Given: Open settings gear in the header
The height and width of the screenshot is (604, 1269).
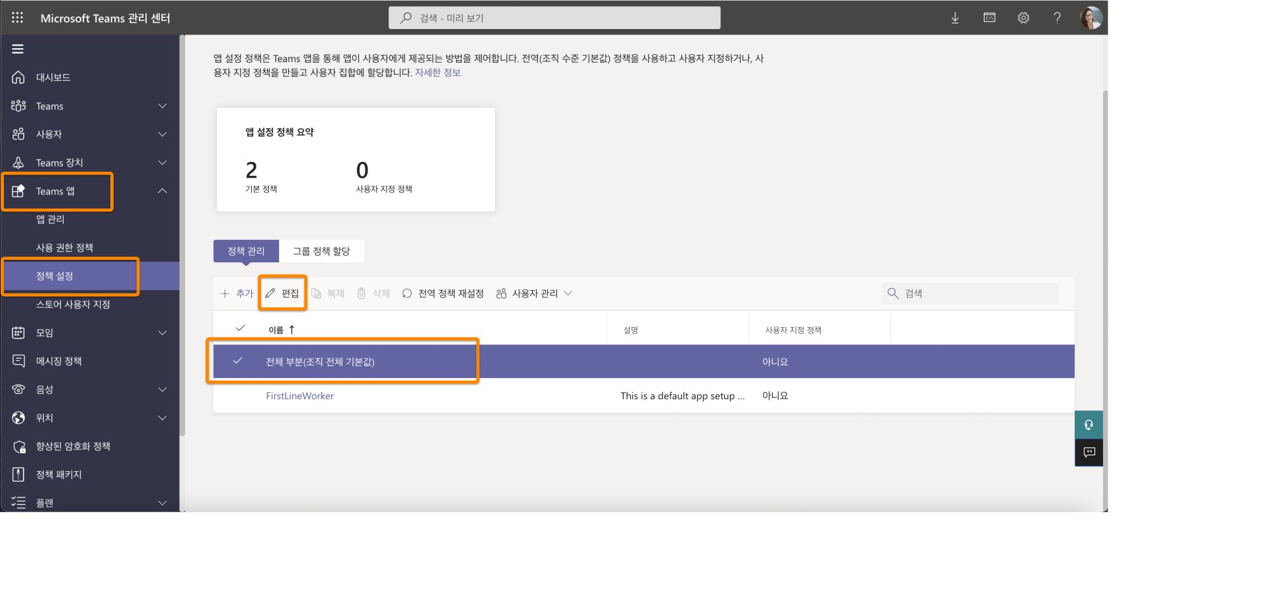Looking at the screenshot, I should (x=1024, y=18).
